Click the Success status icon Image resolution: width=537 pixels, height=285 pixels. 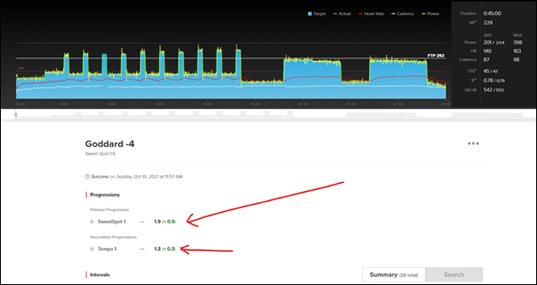coord(87,177)
